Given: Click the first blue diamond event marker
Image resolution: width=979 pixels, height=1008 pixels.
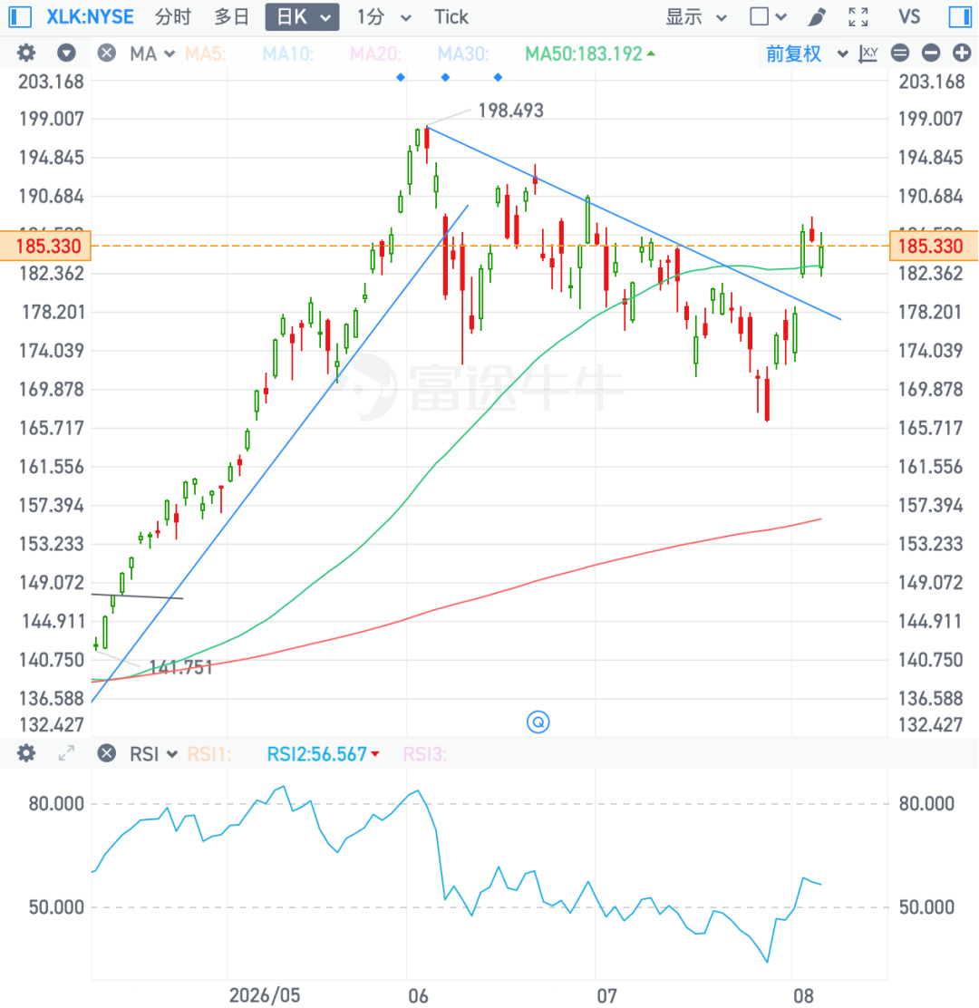Looking at the screenshot, I should [401, 77].
